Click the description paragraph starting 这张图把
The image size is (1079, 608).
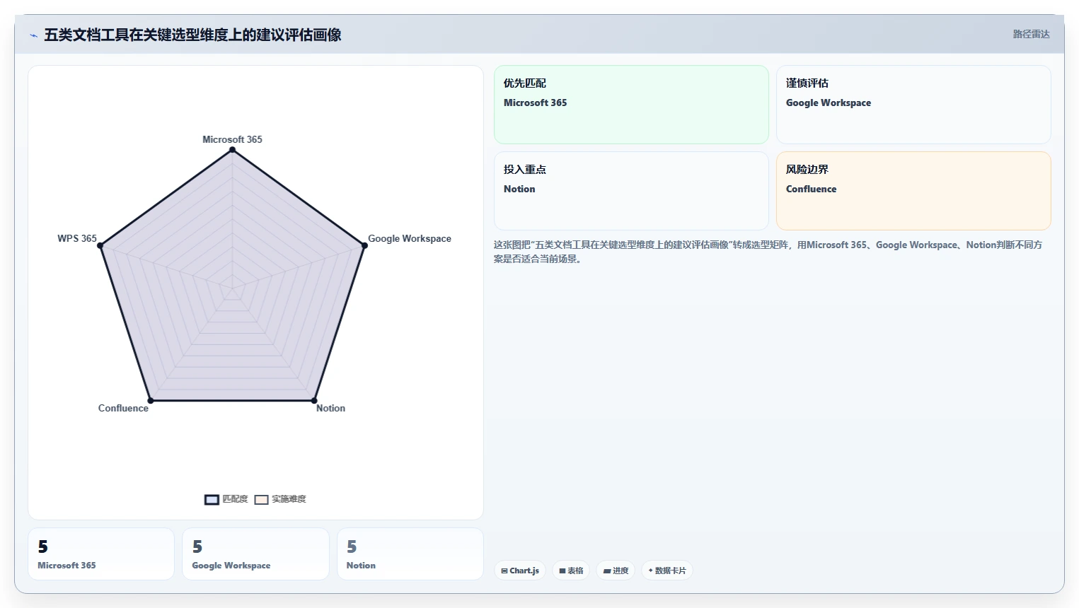[768, 252]
